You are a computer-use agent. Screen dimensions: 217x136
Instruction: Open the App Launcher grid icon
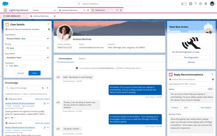pyautogui.click(x=5, y=10)
